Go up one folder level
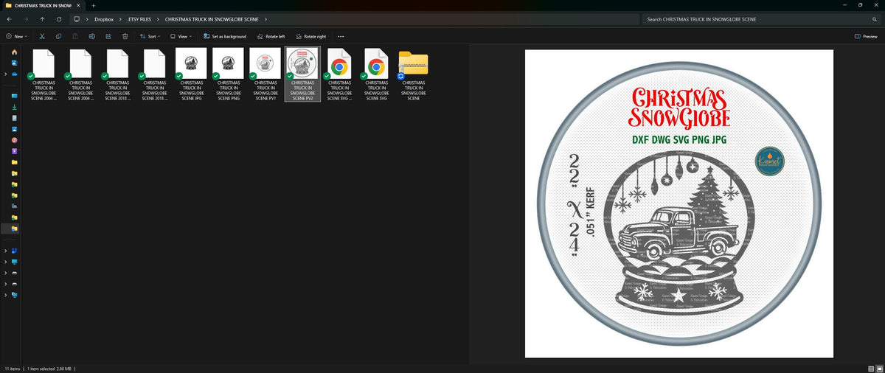This screenshot has width=885, height=373. click(x=42, y=19)
